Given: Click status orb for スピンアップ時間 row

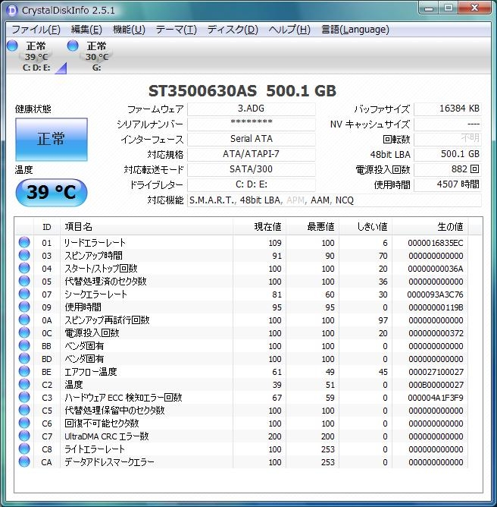Looking at the screenshot, I should click(24, 256).
